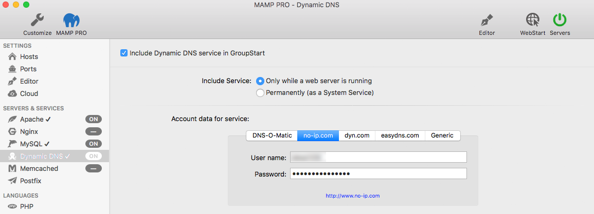Switch to Generic tab
The height and width of the screenshot is (214, 594).
[x=442, y=135]
